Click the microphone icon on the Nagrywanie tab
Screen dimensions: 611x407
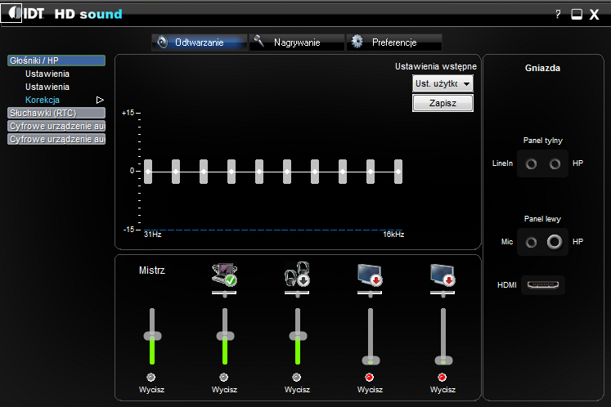[258, 41]
